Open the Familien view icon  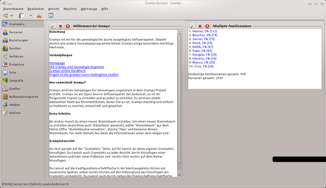pyautogui.click(x=5, y=48)
